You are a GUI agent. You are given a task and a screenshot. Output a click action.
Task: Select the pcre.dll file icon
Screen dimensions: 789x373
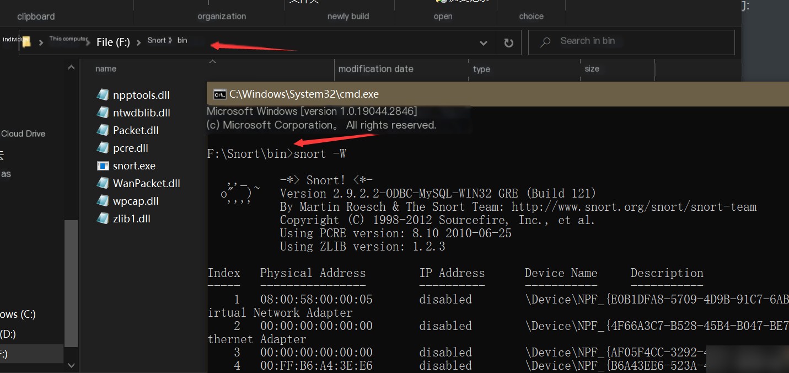[103, 148]
